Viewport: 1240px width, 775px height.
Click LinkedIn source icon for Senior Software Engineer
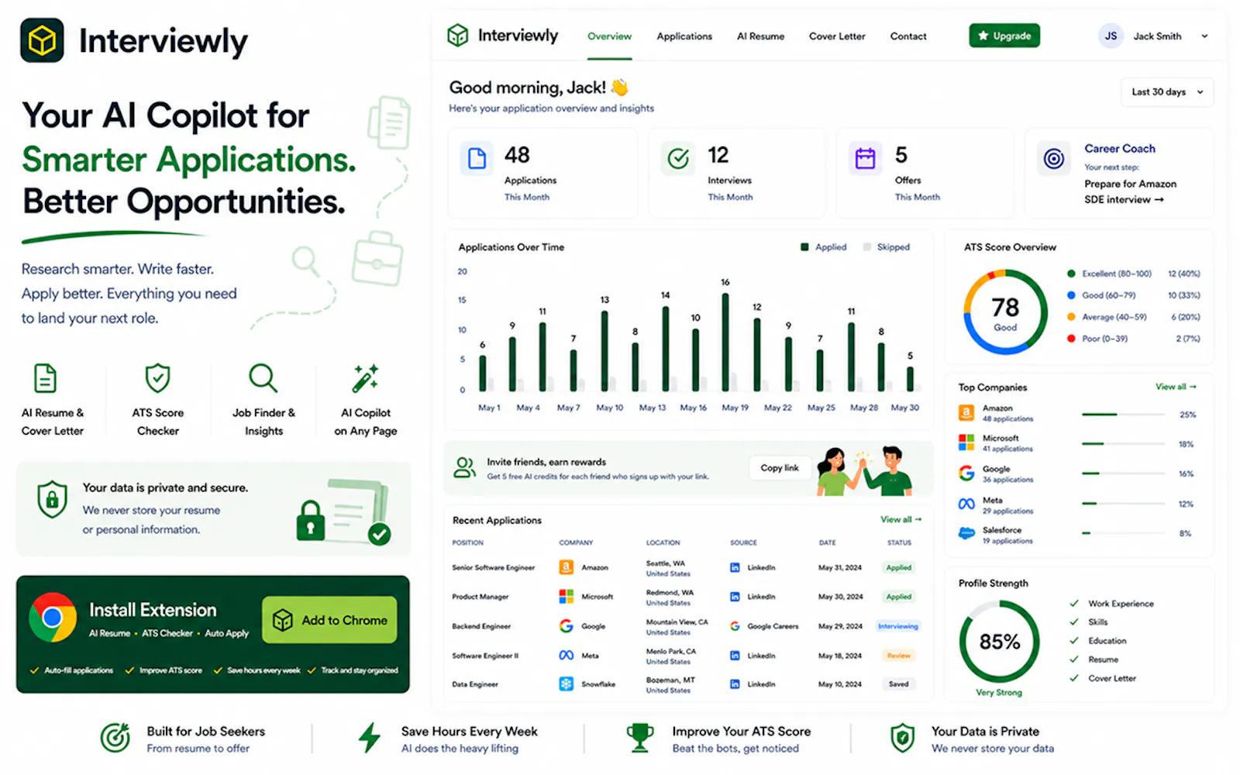point(735,568)
